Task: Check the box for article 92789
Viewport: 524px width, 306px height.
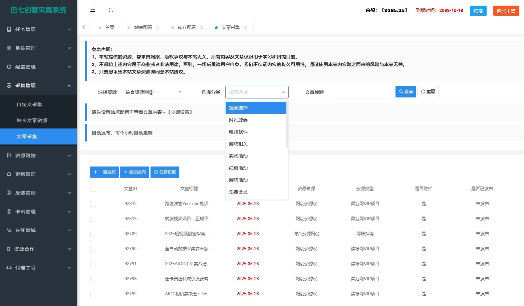Action: point(93,234)
